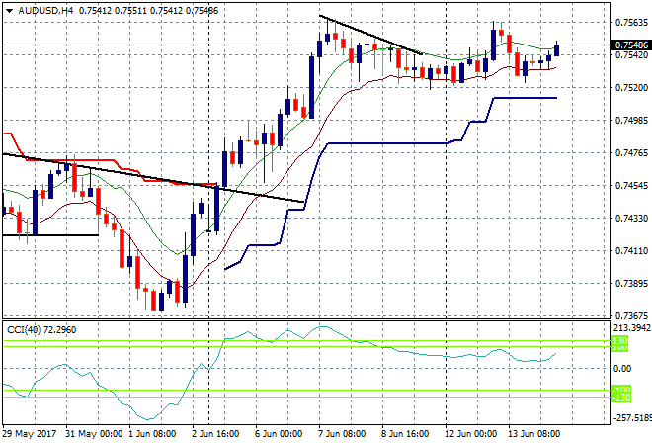Click the -257.5189 CCI scale value

point(632,417)
